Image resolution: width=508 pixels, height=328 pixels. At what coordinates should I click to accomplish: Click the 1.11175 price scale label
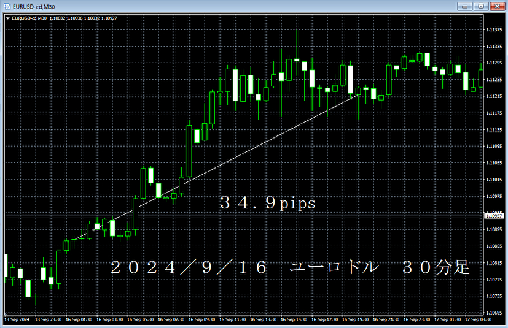[494, 113]
